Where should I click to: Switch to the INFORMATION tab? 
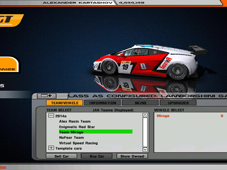(103, 103)
